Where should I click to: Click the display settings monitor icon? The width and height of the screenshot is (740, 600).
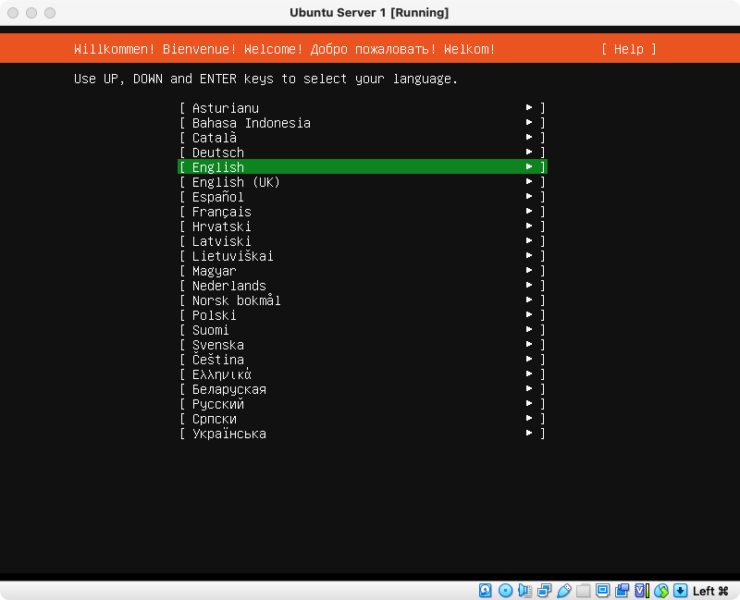pos(602,591)
